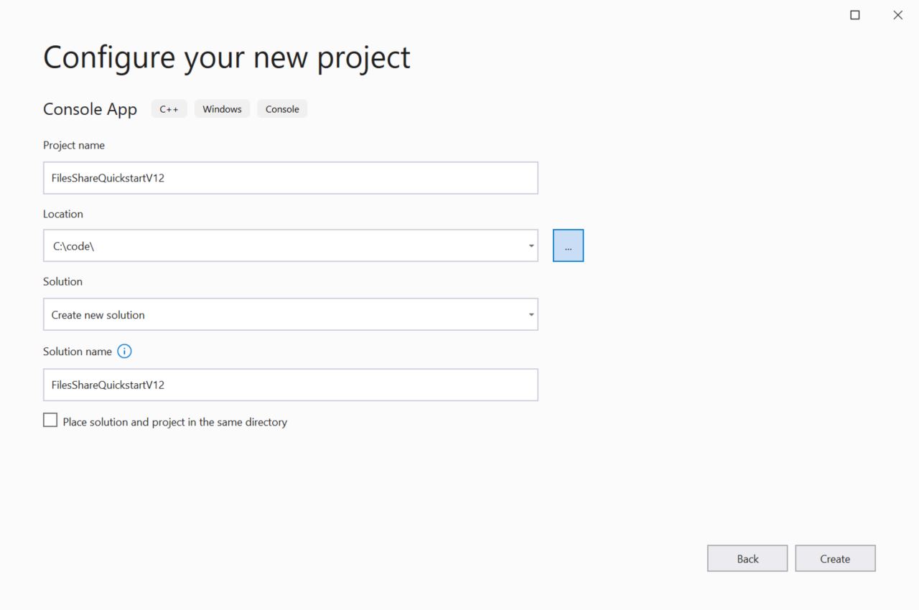This screenshot has width=919, height=610.
Task: Select the C++ tag next to Console App
Action: (x=169, y=108)
